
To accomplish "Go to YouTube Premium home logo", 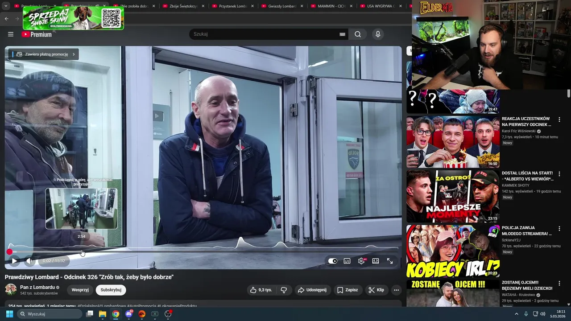I will [37, 34].
